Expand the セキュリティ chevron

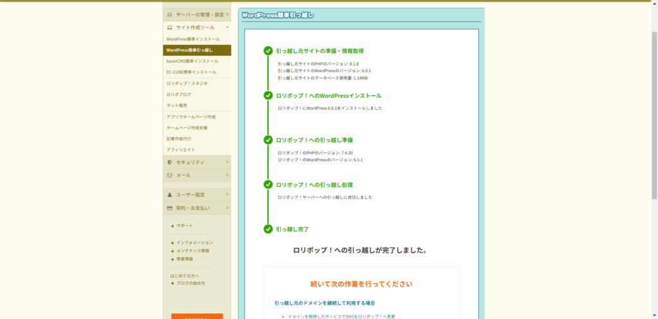(x=227, y=162)
